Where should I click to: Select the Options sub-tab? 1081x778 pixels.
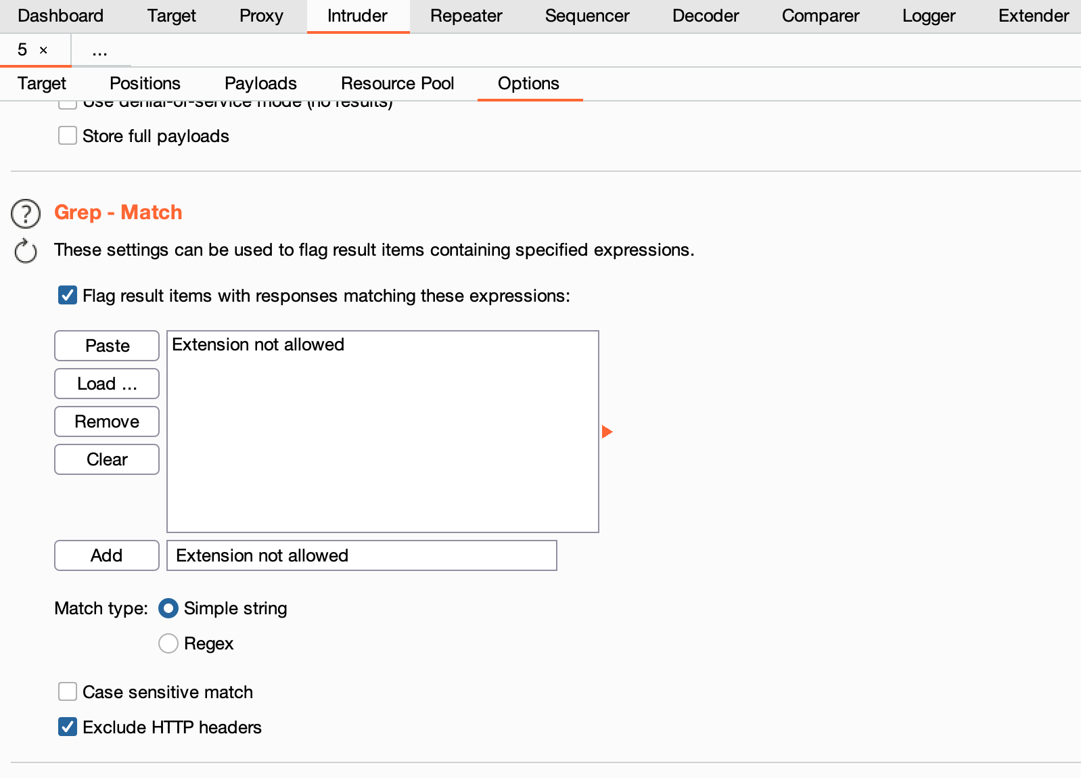pos(529,83)
